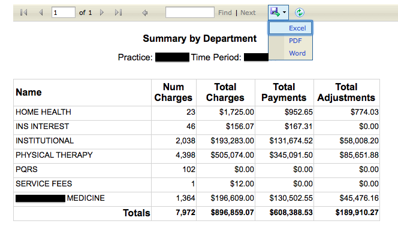Click Home Health num charges 23
This screenshot has width=398, height=236.
pyautogui.click(x=191, y=112)
